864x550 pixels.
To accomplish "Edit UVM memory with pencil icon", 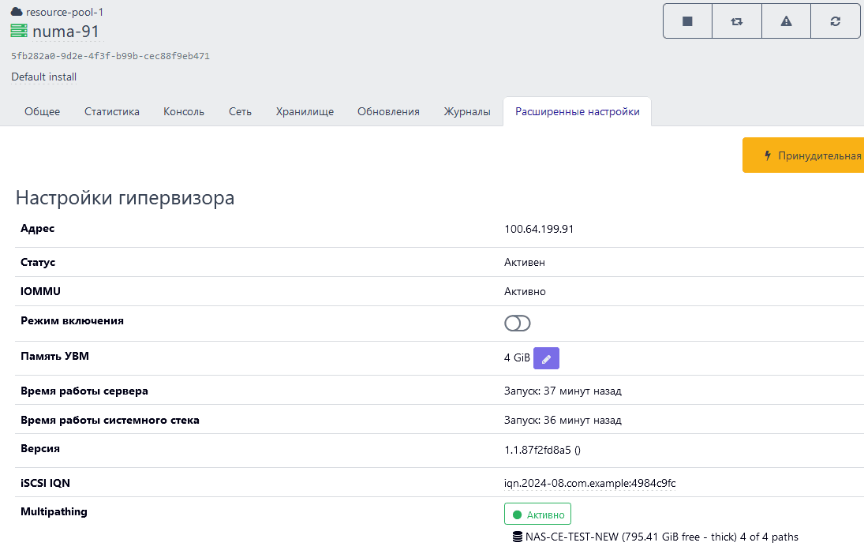I will click(x=546, y=358).
